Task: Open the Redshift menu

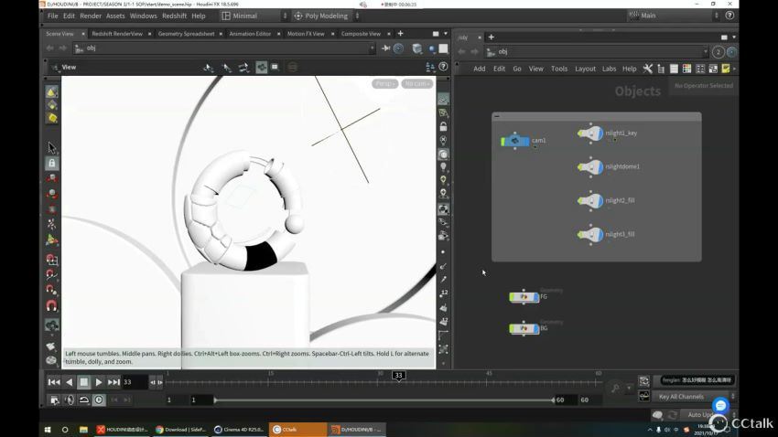Action: [174, 16]
